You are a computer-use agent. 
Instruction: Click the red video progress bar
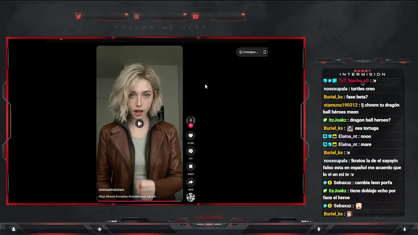click(x=139, y=201)
